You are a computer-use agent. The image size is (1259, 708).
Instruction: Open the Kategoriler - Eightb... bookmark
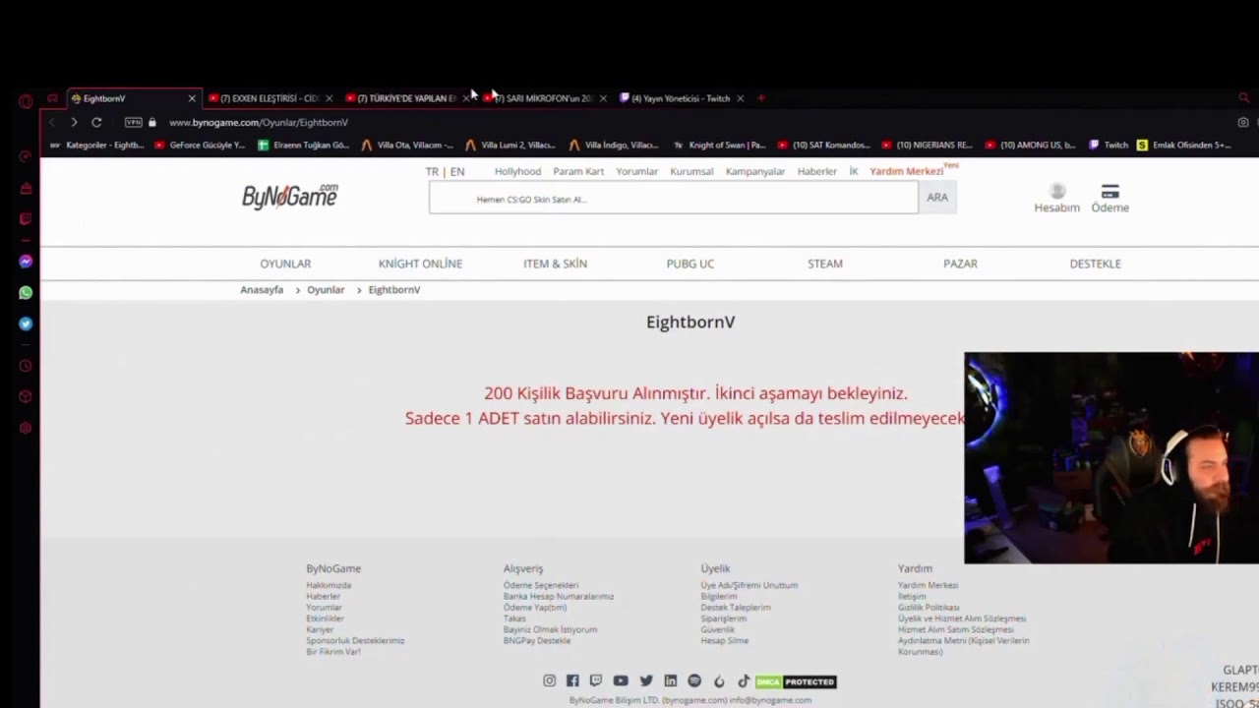point(96,145)
